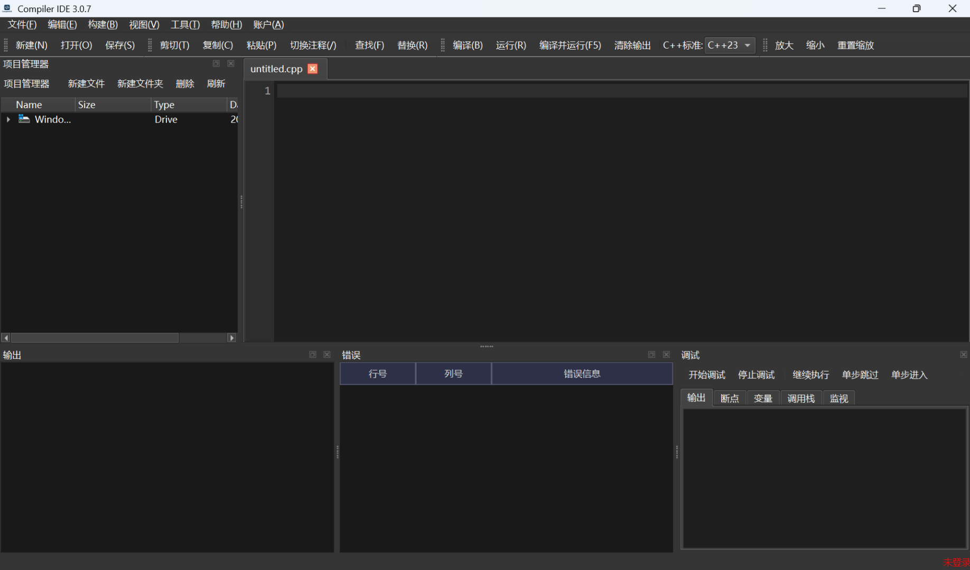Float the project manager panel
The height and width of the screenshot is (570, 970).
coord(216,64)
